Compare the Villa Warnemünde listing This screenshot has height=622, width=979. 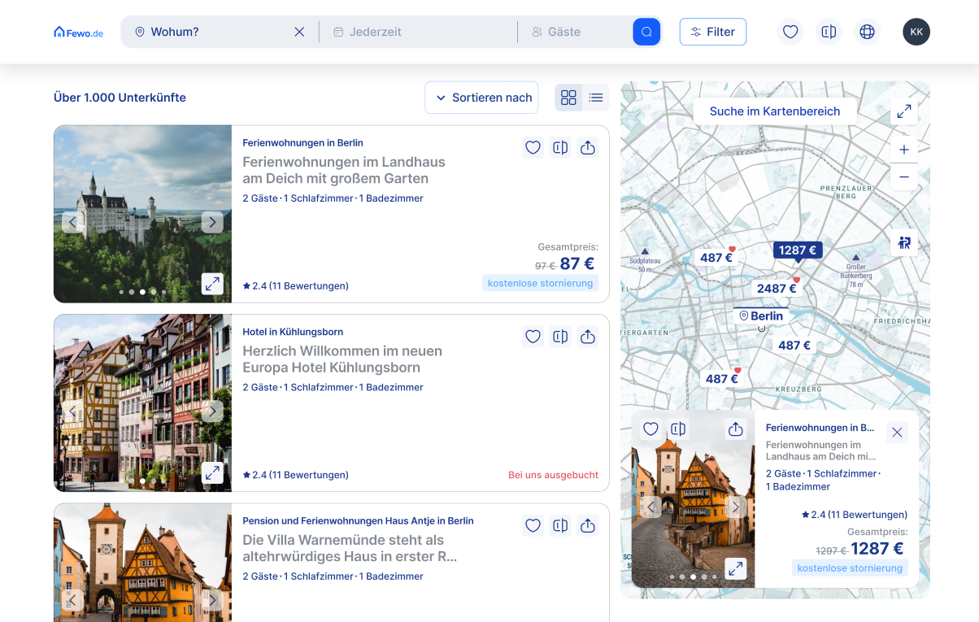560,525
